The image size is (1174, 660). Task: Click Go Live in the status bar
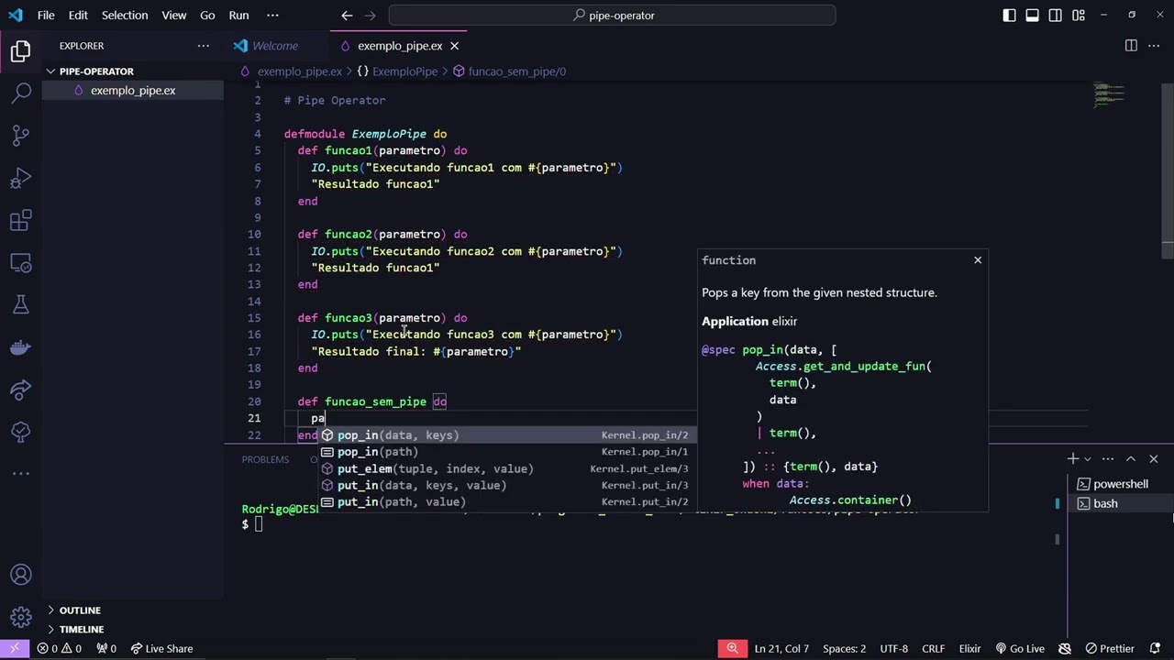point(1020,648)
